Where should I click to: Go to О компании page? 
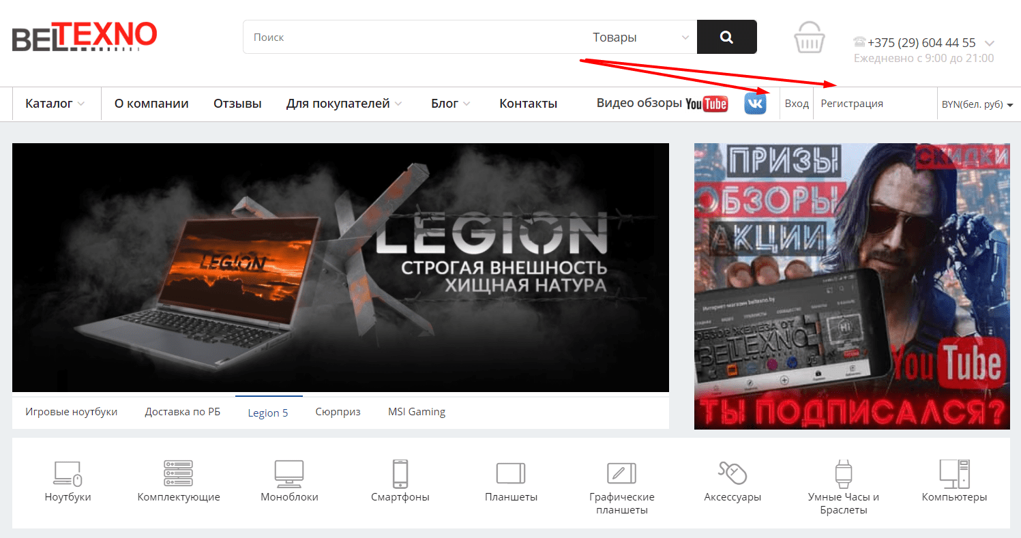[151, 104]
